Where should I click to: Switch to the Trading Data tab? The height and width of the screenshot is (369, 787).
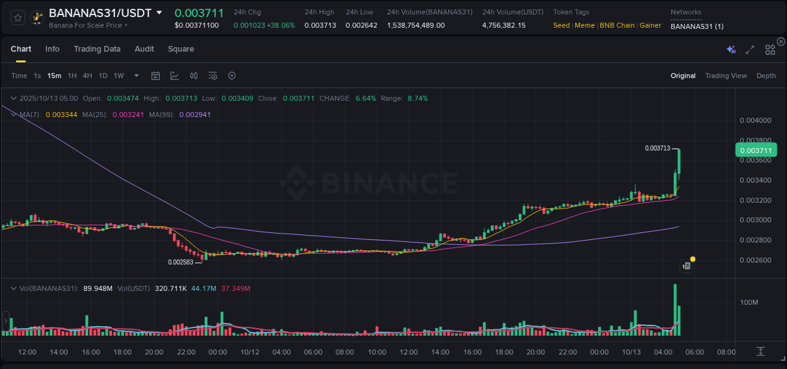coord(97,48)
